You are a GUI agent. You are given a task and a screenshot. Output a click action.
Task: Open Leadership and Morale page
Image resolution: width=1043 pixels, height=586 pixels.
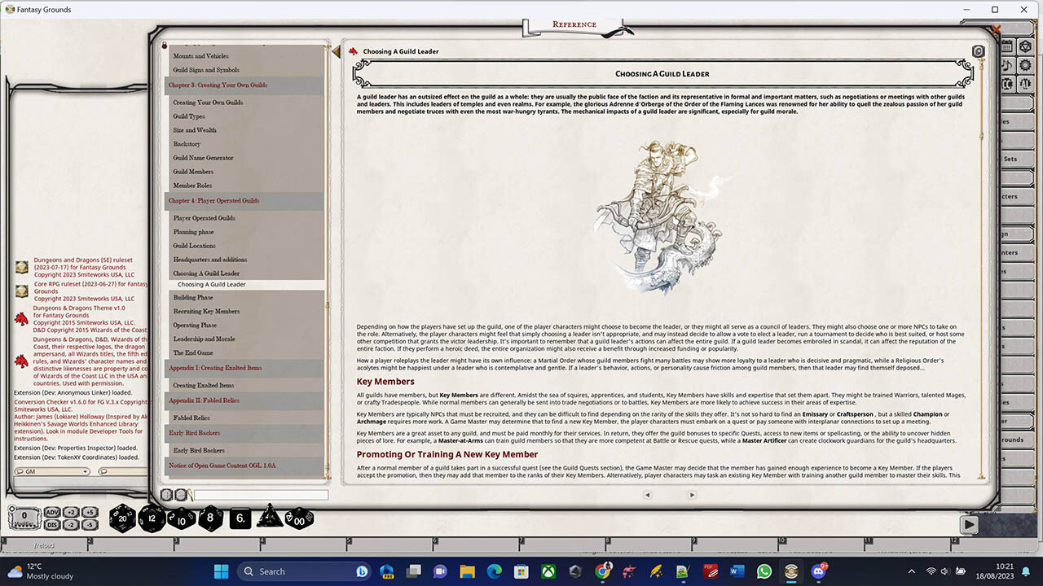[204, 339]
